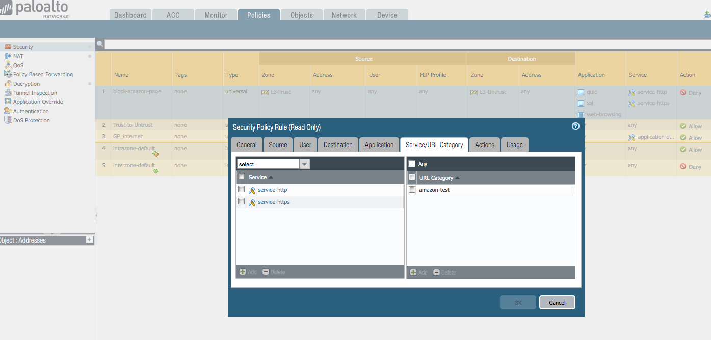Click the interzone-default rule name
711x340 pixels.
(134, 165)
